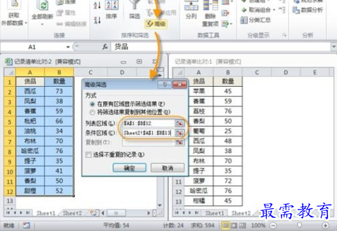The width and height of the screenshot is (337, 231).
Task: Open the Get External Data (获取外部数据) menu
Action: [x=14, y=15]
